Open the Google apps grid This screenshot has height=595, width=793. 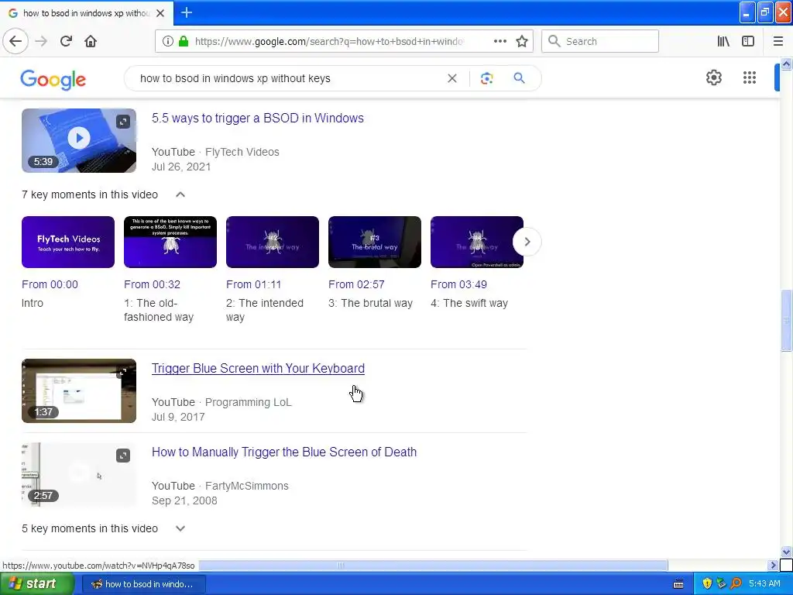749,77
